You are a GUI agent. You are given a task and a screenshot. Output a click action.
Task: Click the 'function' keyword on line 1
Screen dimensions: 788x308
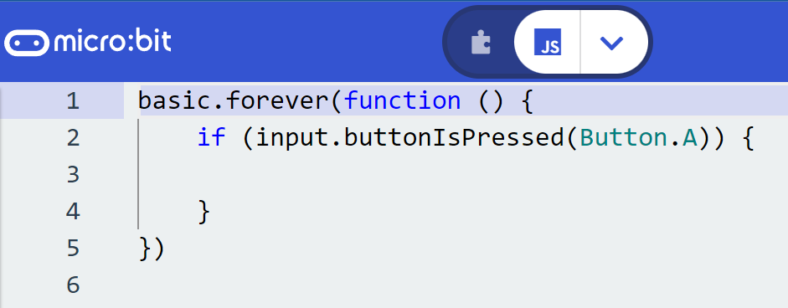tap(403, 100)
